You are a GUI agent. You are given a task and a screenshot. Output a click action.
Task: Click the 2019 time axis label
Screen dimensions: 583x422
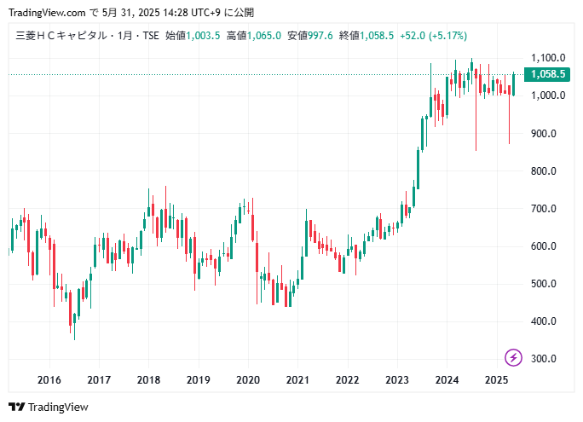point(199,380)
